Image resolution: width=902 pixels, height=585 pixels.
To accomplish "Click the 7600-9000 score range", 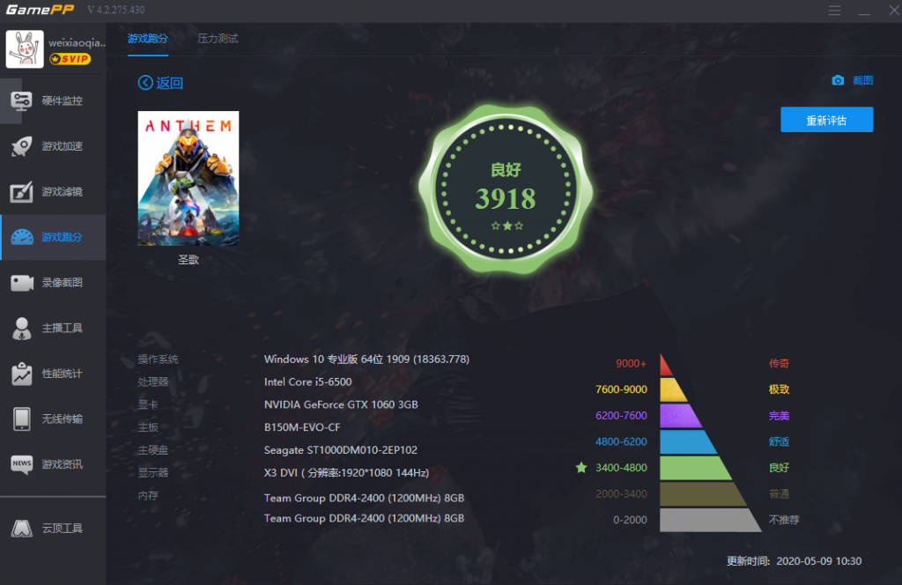I will point(621,389).
